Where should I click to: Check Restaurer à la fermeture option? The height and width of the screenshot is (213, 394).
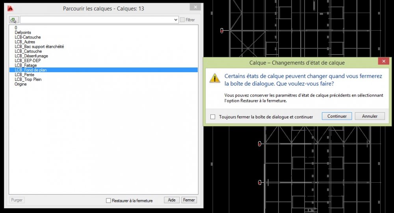point(108,200)
